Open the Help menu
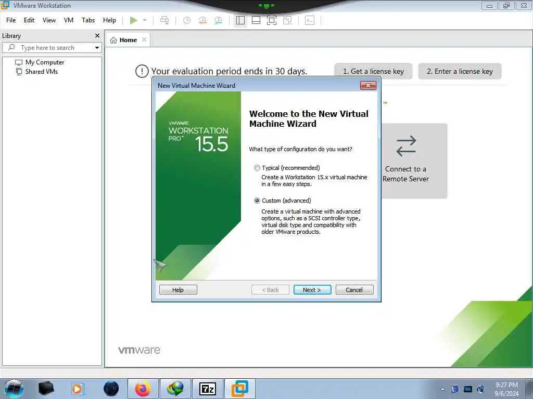533x399 pixels. coord(109,20)
